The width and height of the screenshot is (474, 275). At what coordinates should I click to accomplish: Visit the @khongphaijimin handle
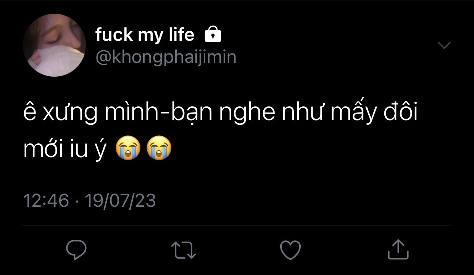click(166, 57)
